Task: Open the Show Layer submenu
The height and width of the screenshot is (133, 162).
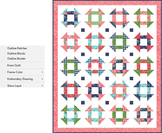Action: [25, 86]
